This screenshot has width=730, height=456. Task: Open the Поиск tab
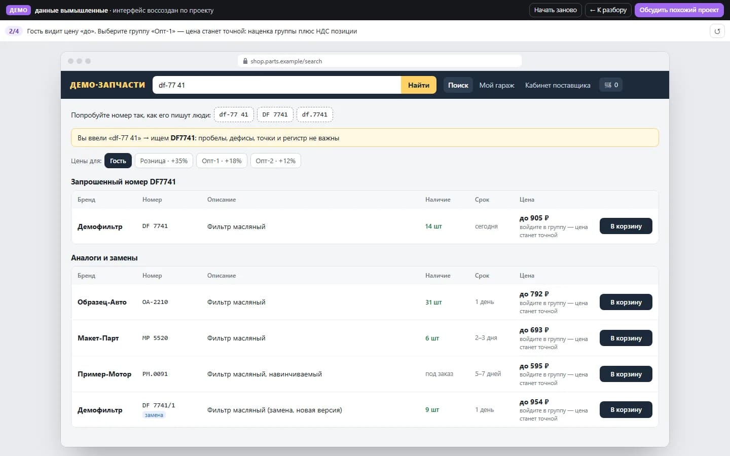coord(458,85)
